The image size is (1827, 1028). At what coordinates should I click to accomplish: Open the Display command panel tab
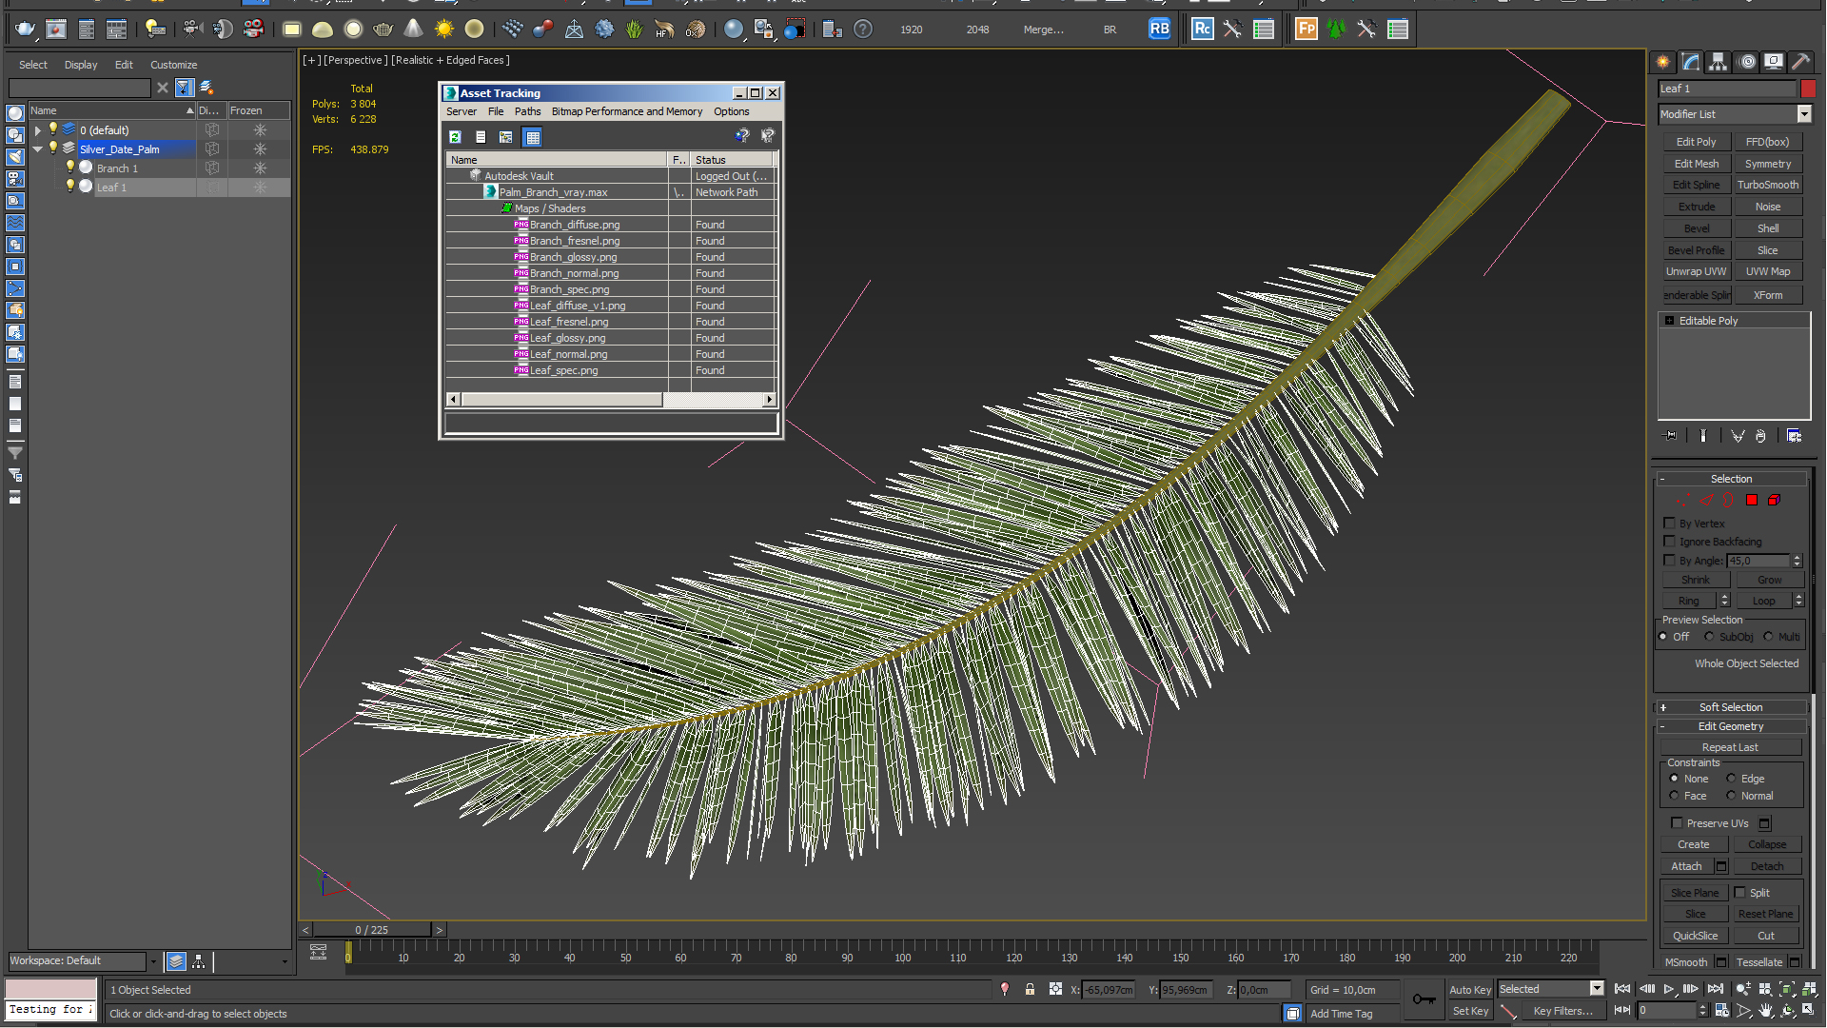[1774, 62]
